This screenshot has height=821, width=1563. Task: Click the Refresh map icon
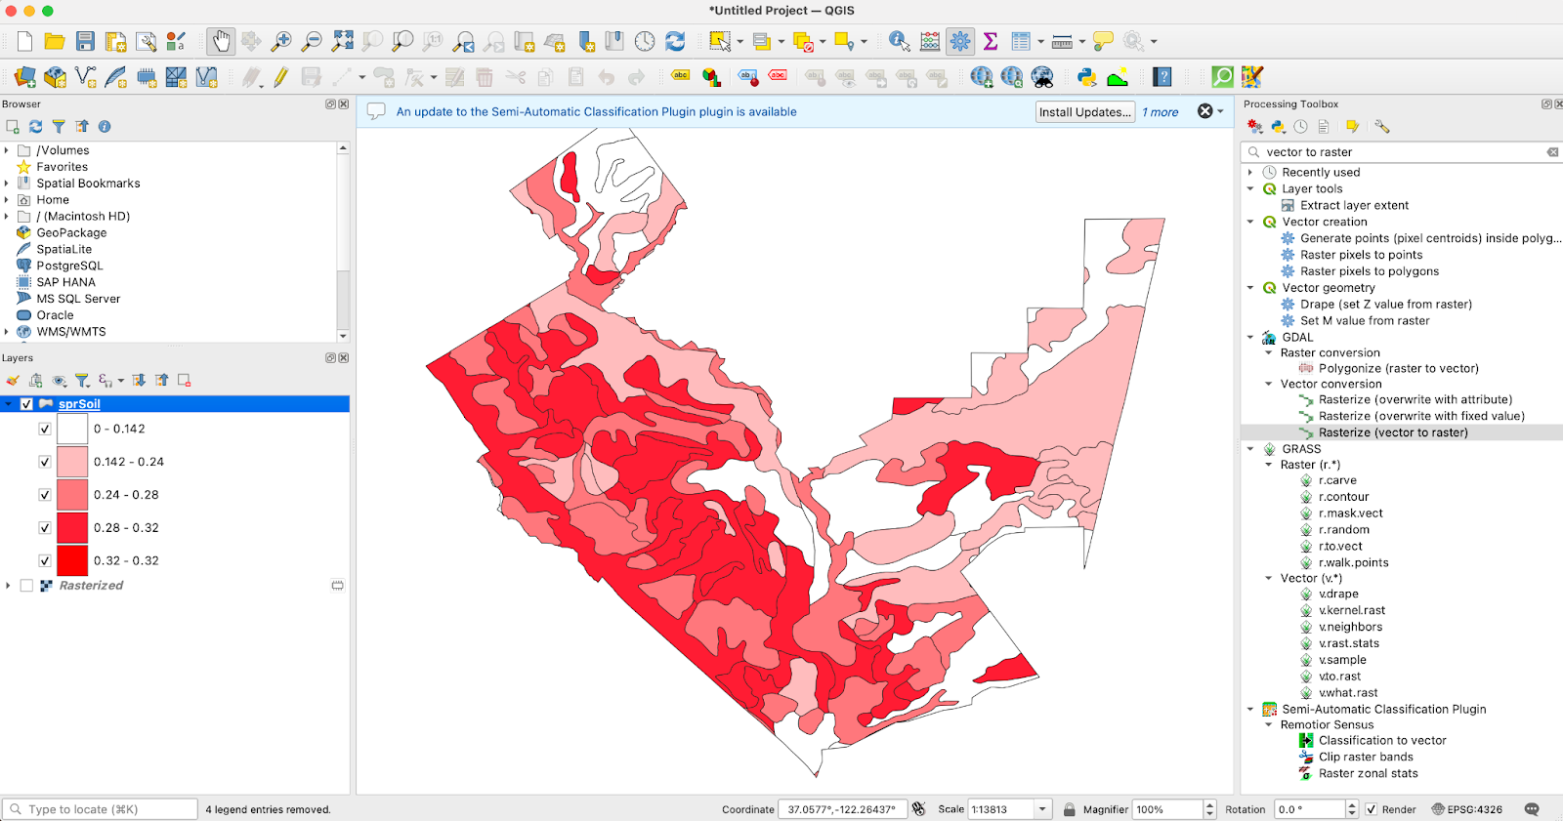pyautogui.click(x=675, y=41)
